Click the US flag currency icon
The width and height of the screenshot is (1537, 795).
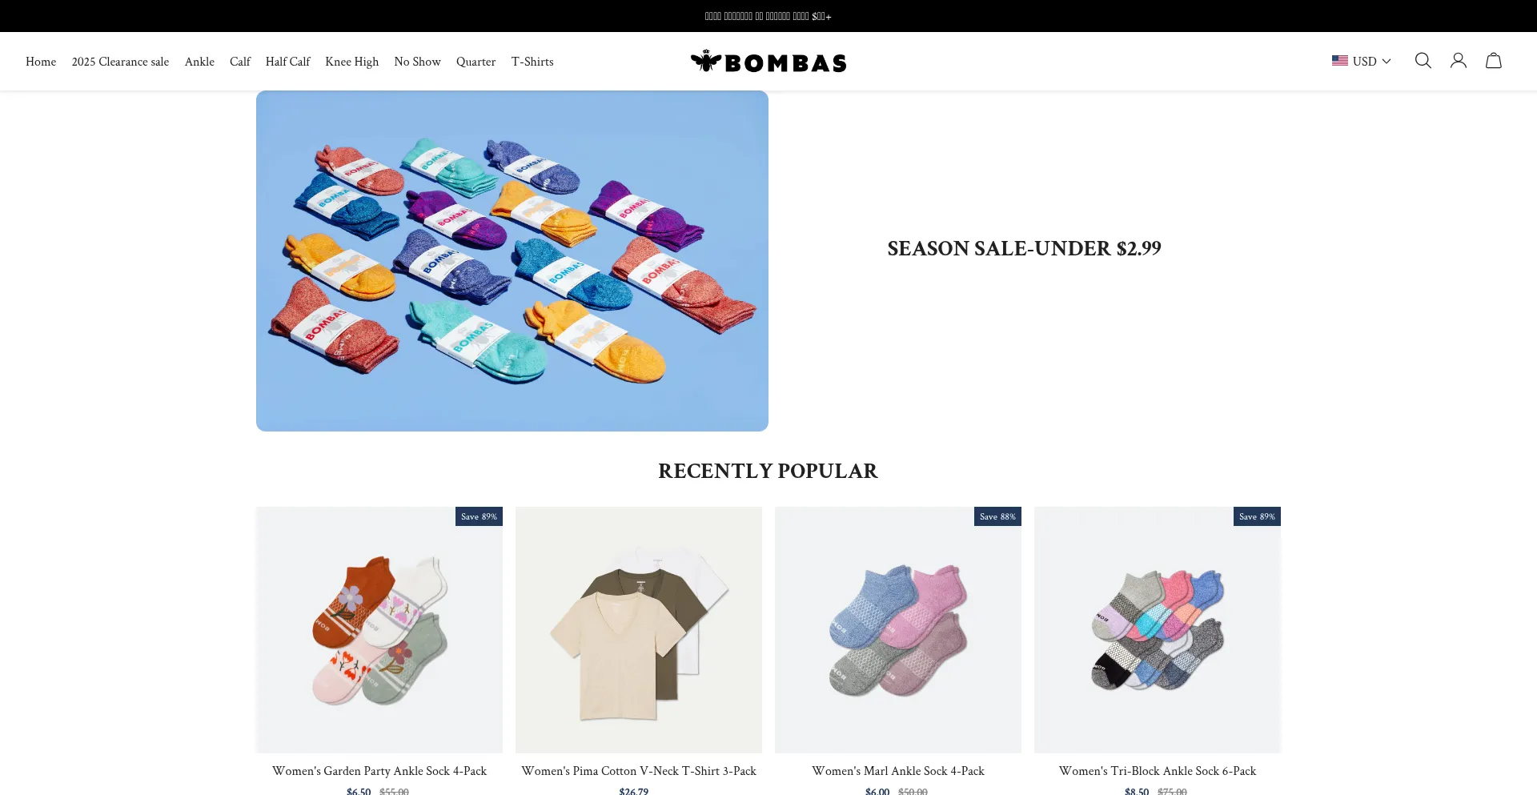1339,61
